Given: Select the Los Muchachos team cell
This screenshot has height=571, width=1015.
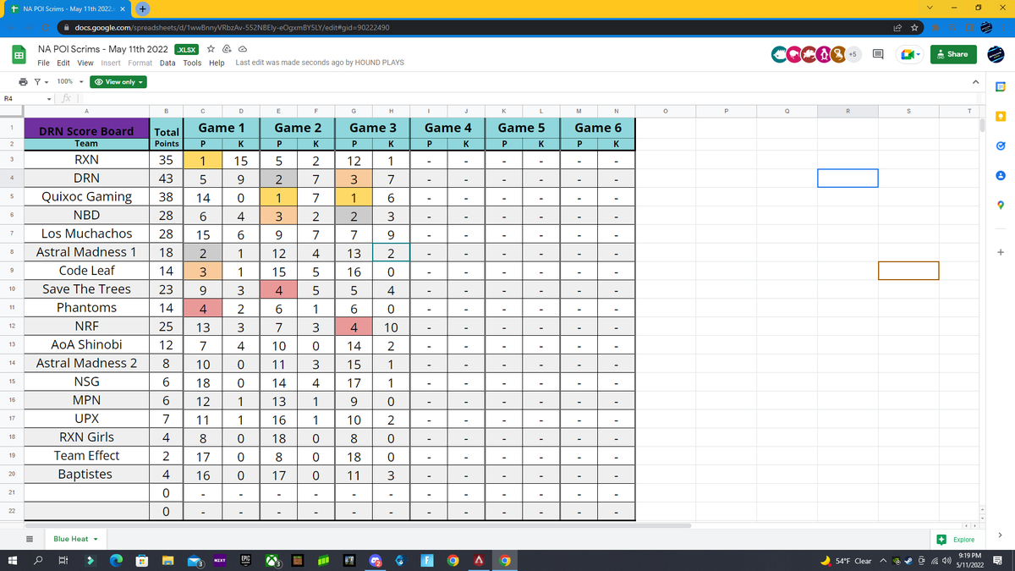Looking at the screenshot, I should (x=86, y=233).
